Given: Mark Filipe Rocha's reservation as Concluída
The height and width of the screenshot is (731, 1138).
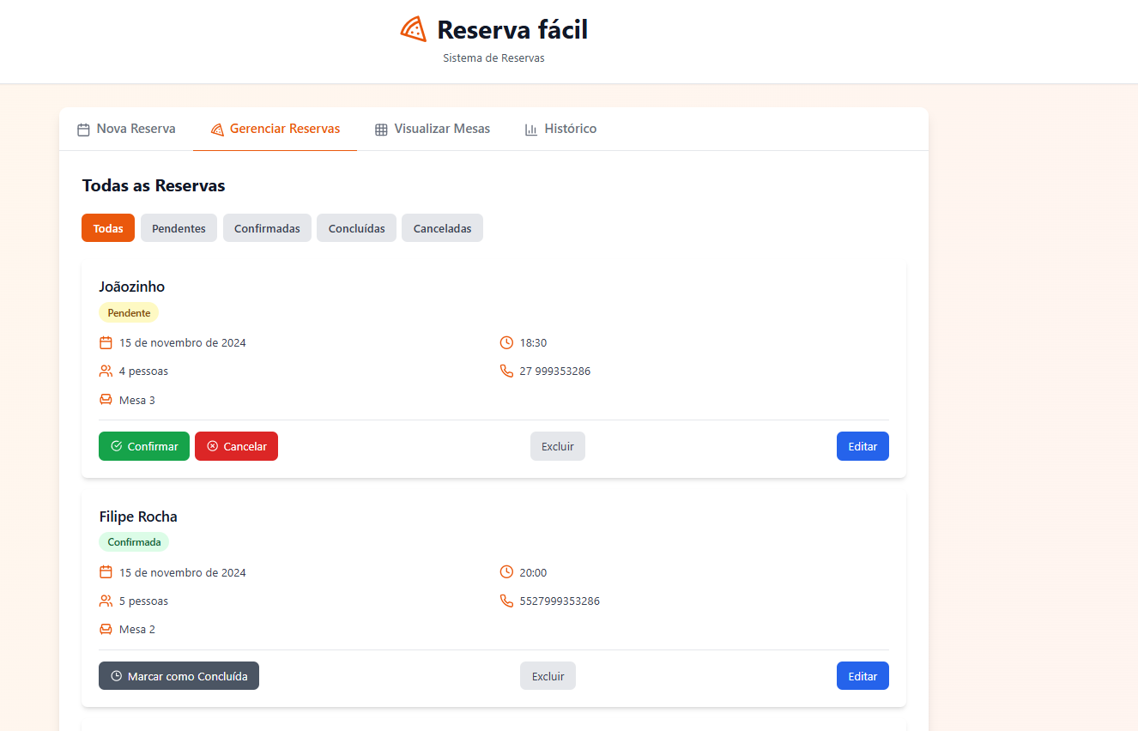Looking at the screenshot, I should pos(179,676).
